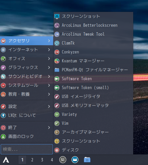The width and height of the screenshot is (148, 165).
Task: Launch アーカイブマネージャー by its label
Action: tap(86, 132)
